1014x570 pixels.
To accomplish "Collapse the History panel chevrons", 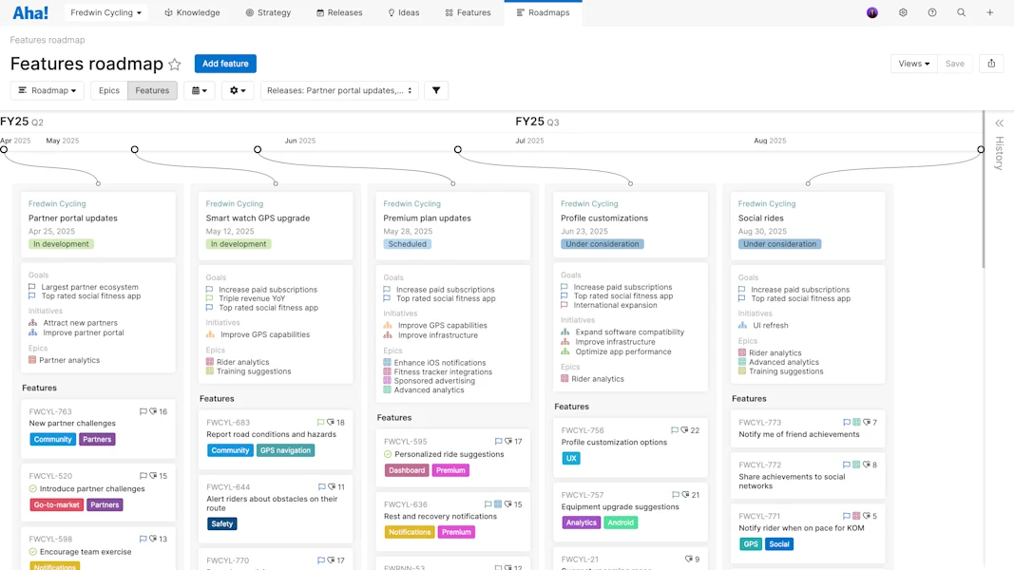I will [999, 123].
